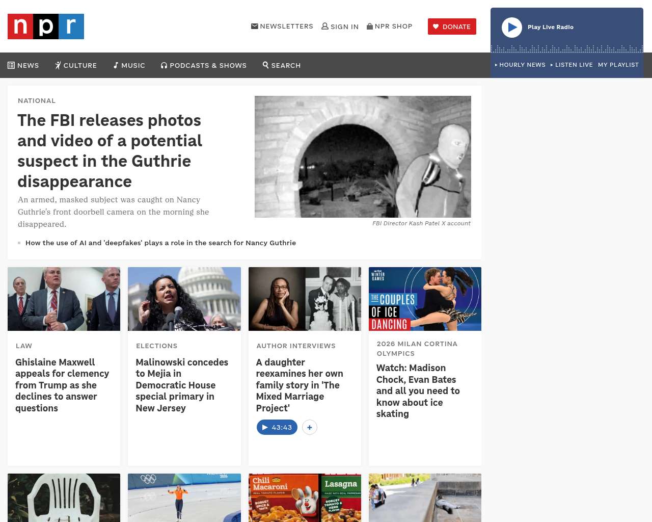Click the Sign In person icon
Viewport: 652px width, 522px height.
(325, 27)
